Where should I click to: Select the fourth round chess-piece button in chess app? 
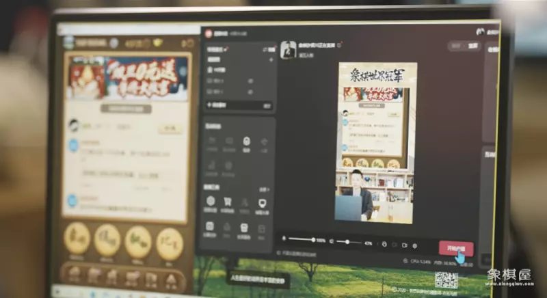170,244
